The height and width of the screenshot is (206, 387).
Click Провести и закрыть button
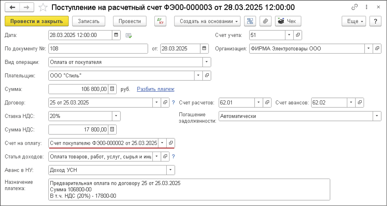pyautogui.click(x=36, y=21)
